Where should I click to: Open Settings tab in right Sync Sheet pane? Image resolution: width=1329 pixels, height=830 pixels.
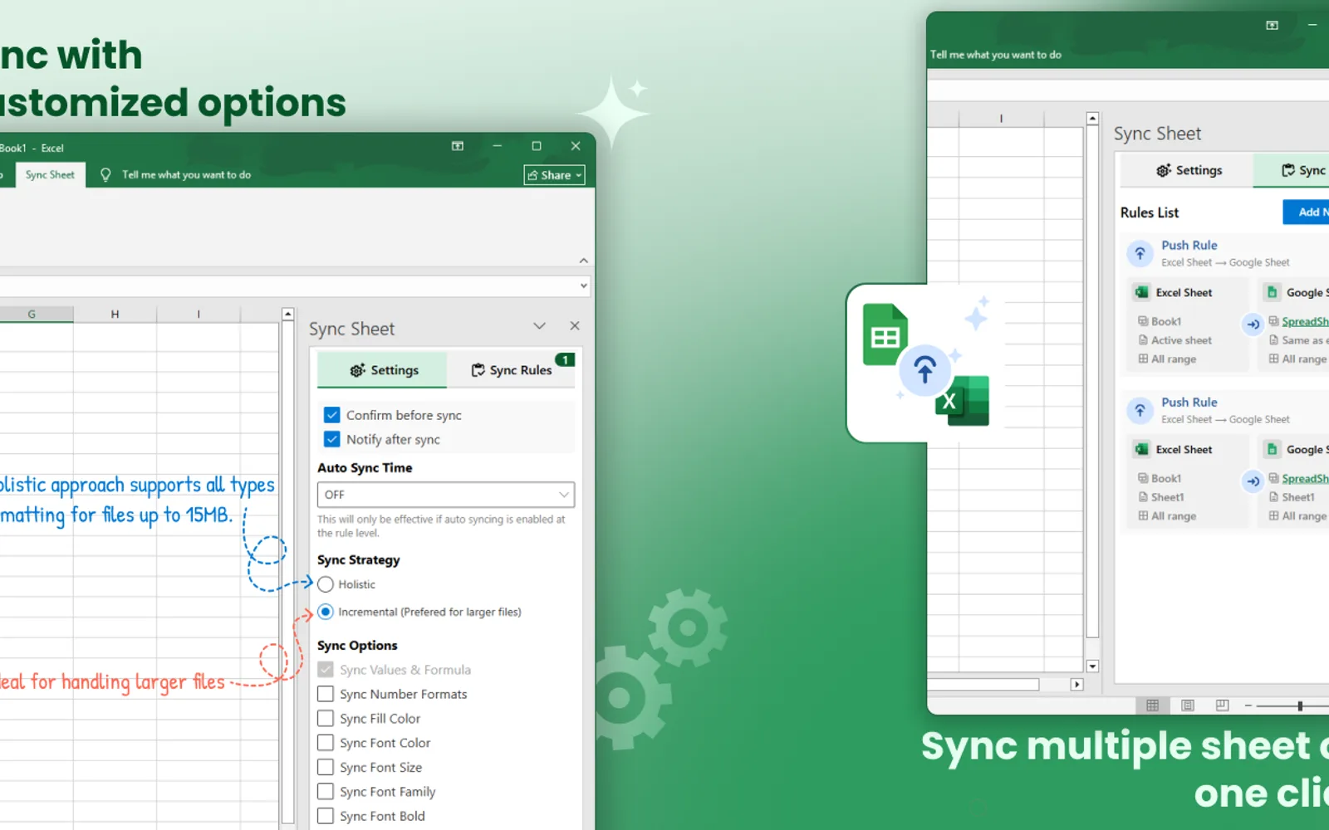(1188, 170)
